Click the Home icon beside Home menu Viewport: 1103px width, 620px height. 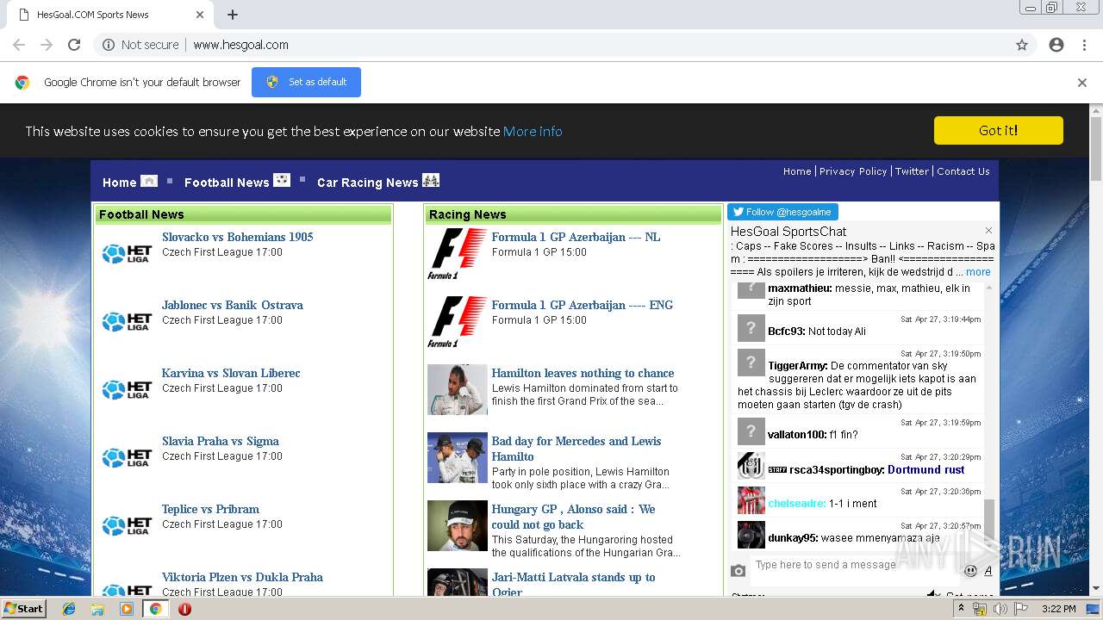click(x=149, y=181)
